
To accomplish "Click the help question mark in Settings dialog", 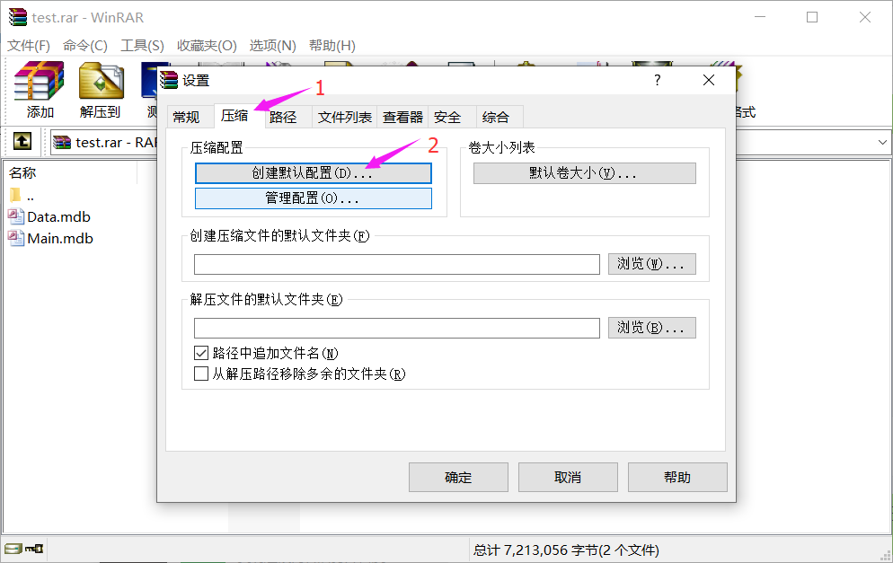I will click(x=658, y=80).
